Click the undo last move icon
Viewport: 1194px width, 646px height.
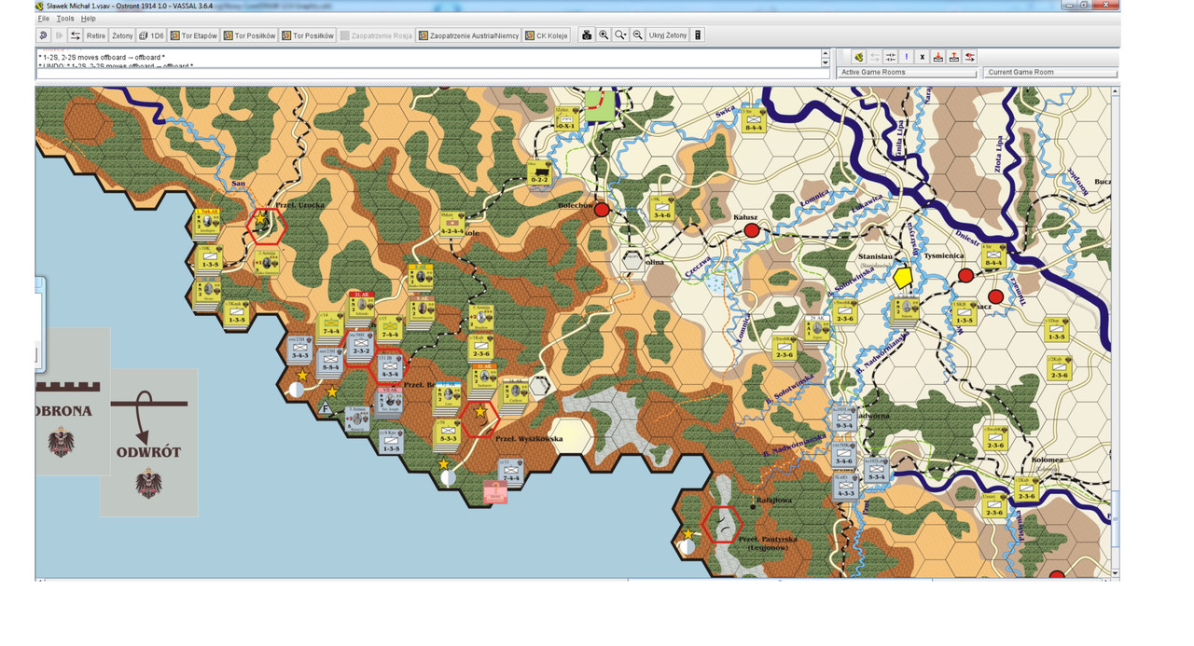point(43,35)
